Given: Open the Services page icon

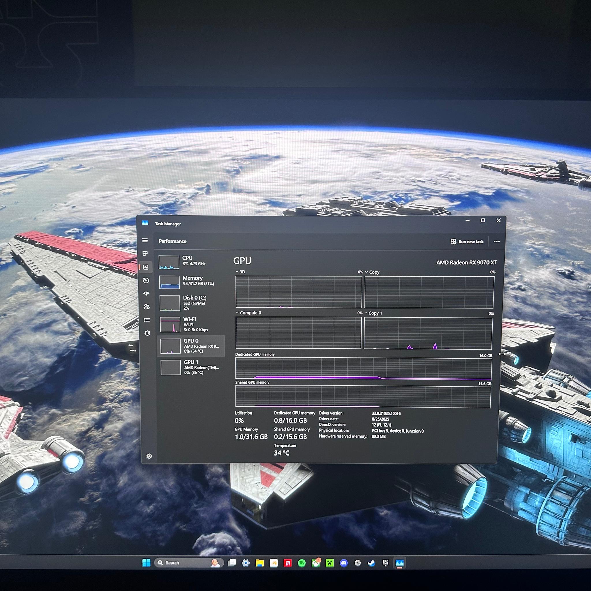Looking at the screenshot, I should point(147,333).
